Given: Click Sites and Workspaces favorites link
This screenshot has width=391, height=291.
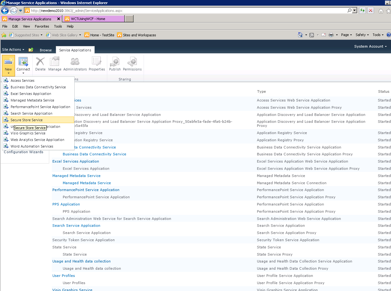Looking at the screenshot, I should tap(136, 35).
